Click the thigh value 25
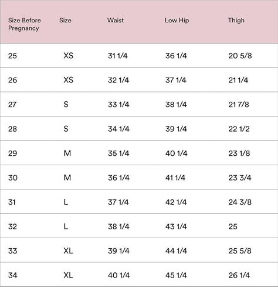Screen dimensions: 278x287 (233, 226)
